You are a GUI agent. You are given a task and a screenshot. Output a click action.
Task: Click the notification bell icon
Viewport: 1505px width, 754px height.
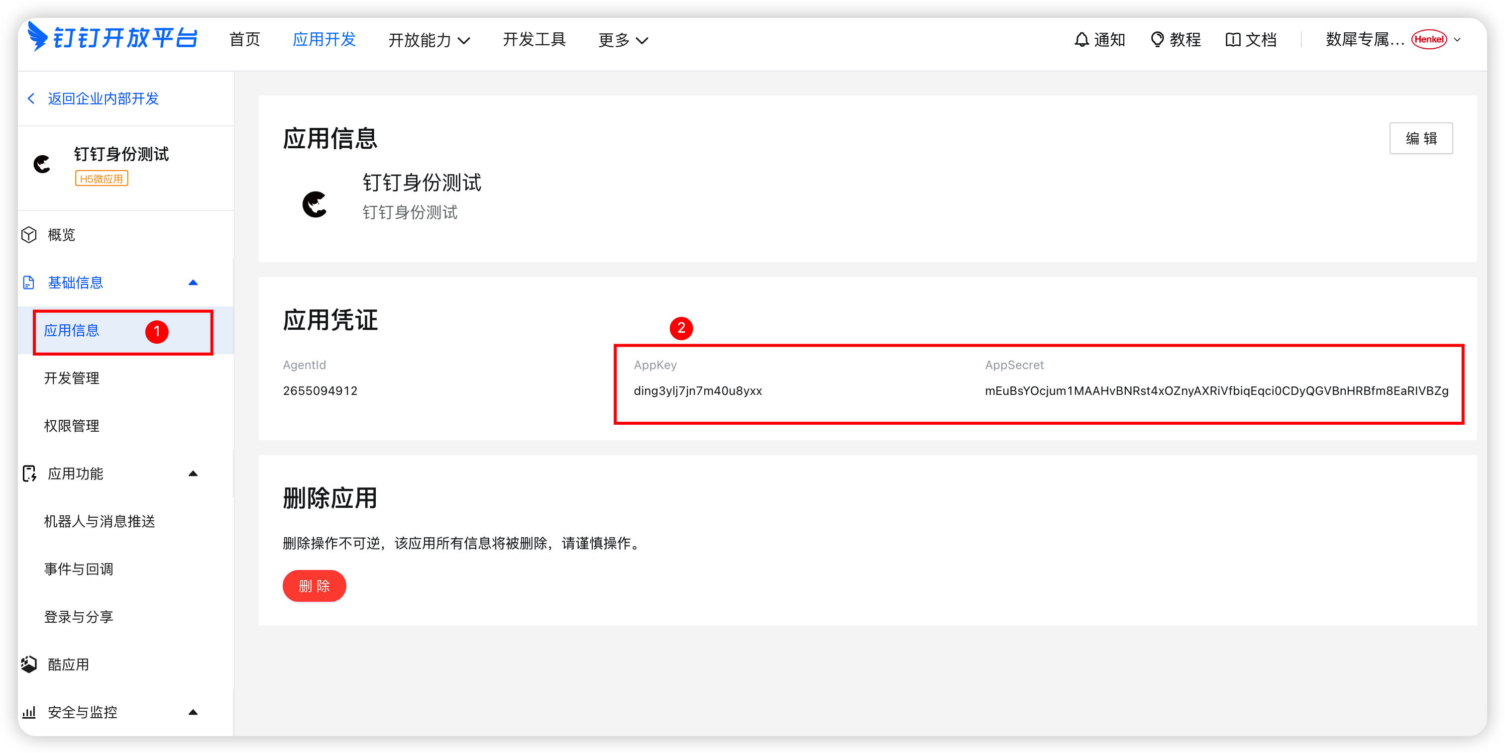1081,40
